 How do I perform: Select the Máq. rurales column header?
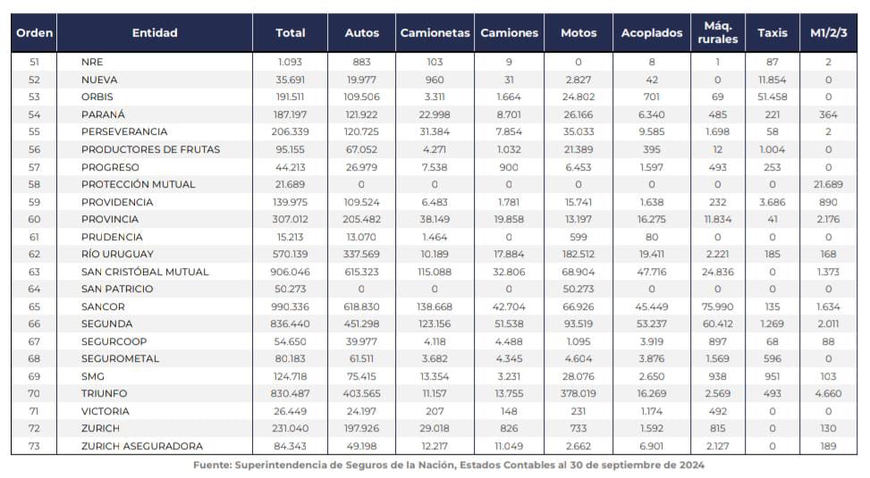click(718, 33)
